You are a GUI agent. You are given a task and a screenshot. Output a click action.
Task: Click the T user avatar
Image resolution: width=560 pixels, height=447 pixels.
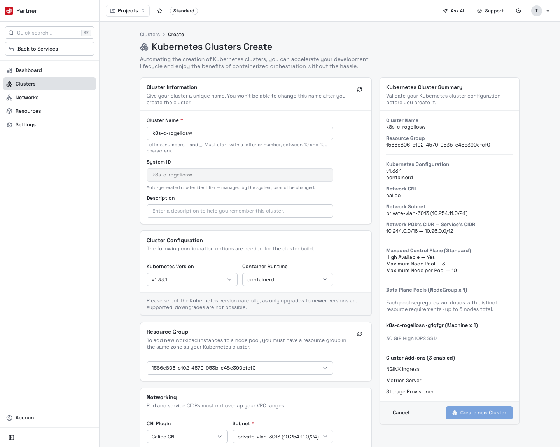[537, 11]
